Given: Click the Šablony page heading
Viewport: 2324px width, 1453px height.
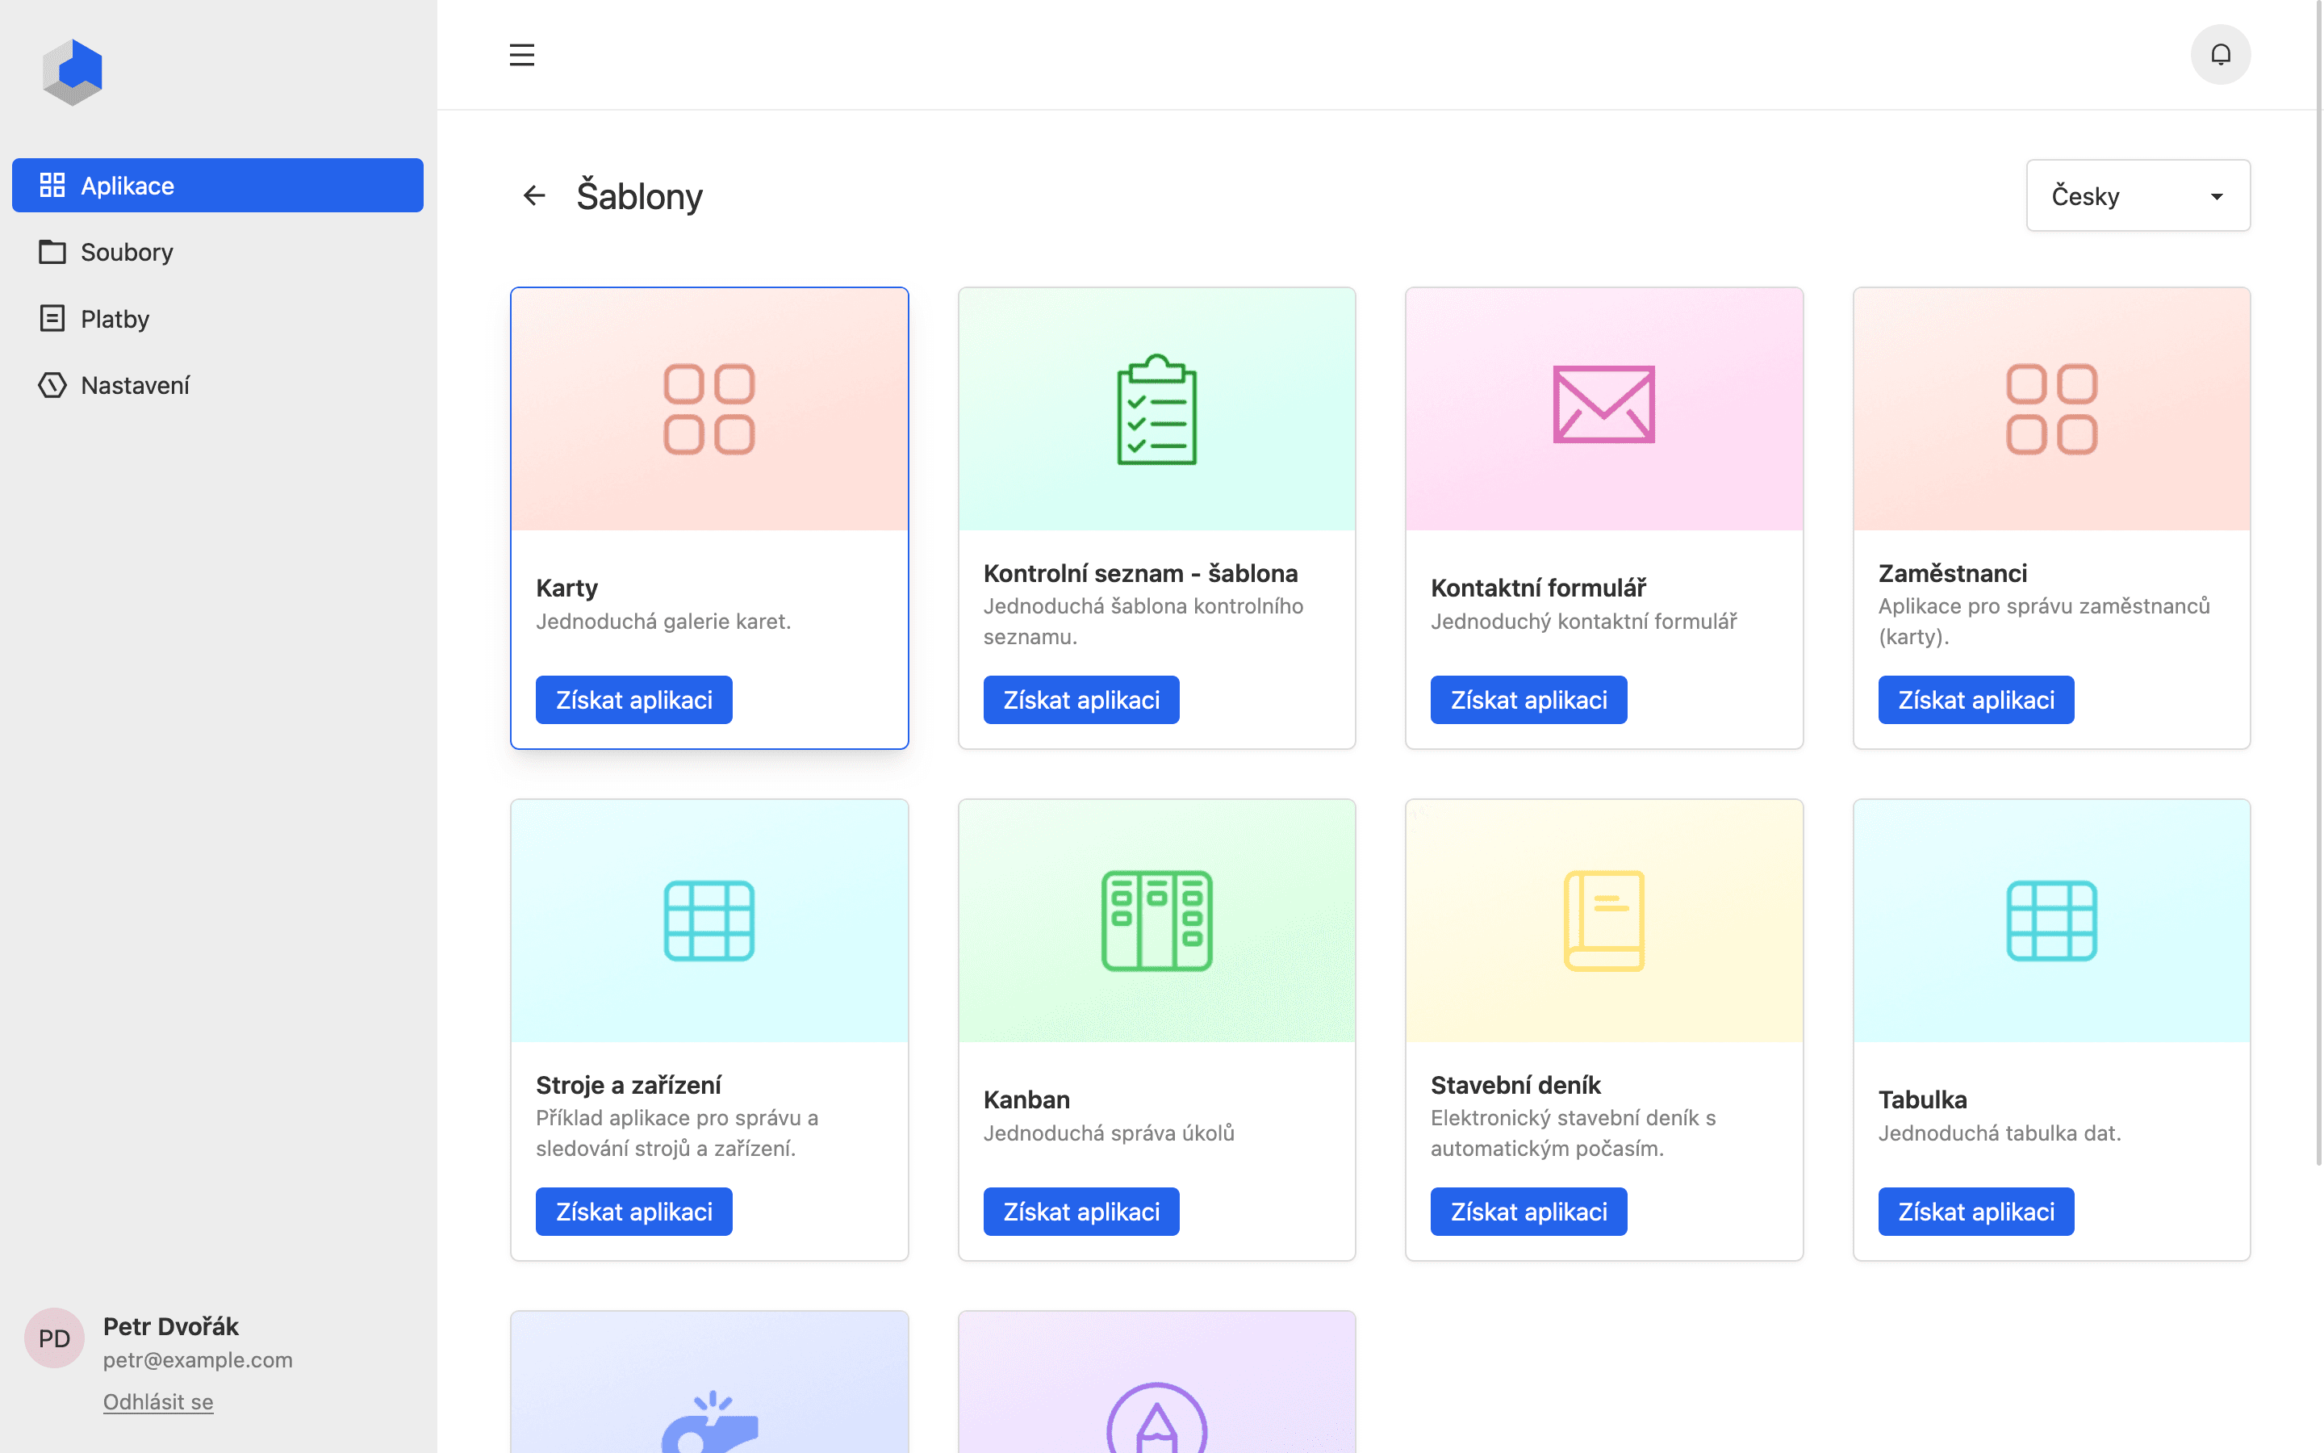Looking at the screenshot, I should [640, 196].
